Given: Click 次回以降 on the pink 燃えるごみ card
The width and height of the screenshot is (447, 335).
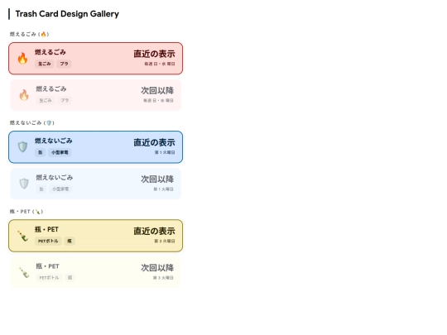Looking at the screenshot, I should click(157, 91).
